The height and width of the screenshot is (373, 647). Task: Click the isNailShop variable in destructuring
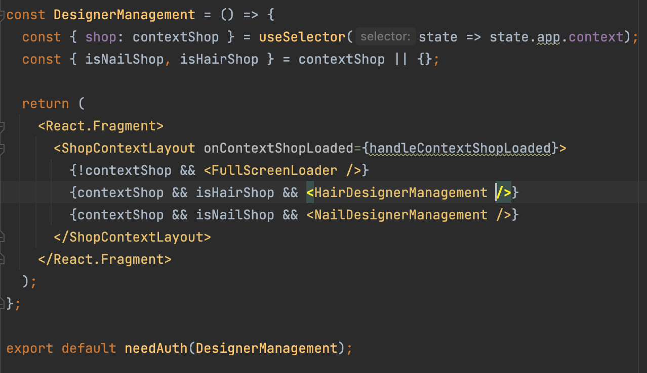[x=125, y=59]
